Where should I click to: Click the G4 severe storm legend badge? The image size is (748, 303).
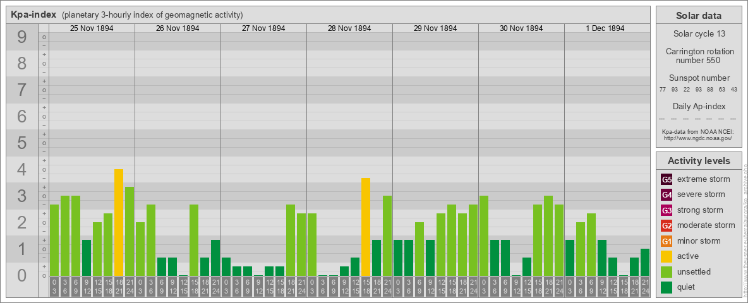(x=667, y=194)
